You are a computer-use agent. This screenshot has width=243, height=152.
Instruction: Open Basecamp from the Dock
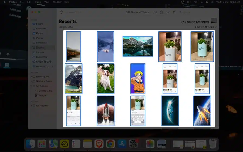65,144
